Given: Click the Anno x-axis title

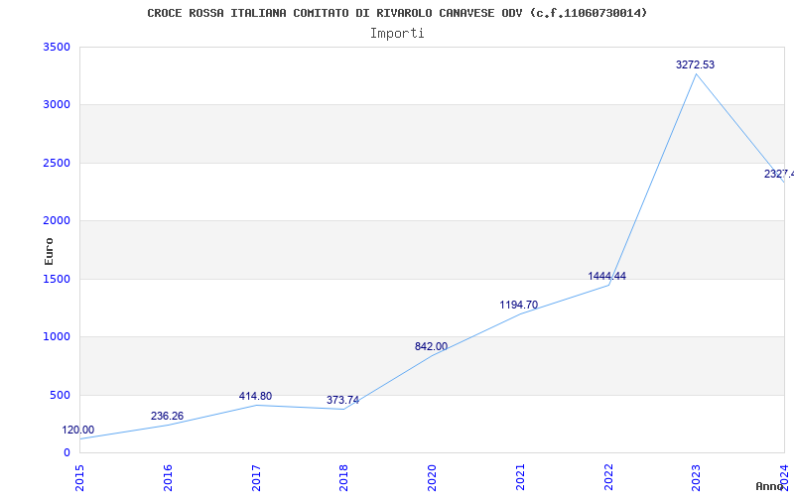Looking at the screenshot, I should pos(769,486).
